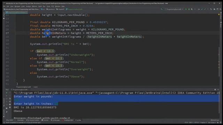
Task: Rerun program in Run panel
Action: [7, 93]
